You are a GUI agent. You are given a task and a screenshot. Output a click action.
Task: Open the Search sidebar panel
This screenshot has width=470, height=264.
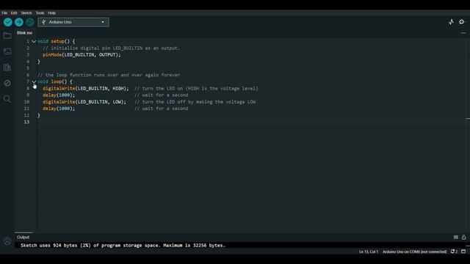click(x=7, y=99)
